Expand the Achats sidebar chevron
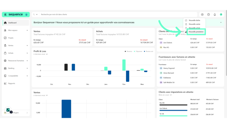Screen dimensions: 227x128 click(27, 53)
